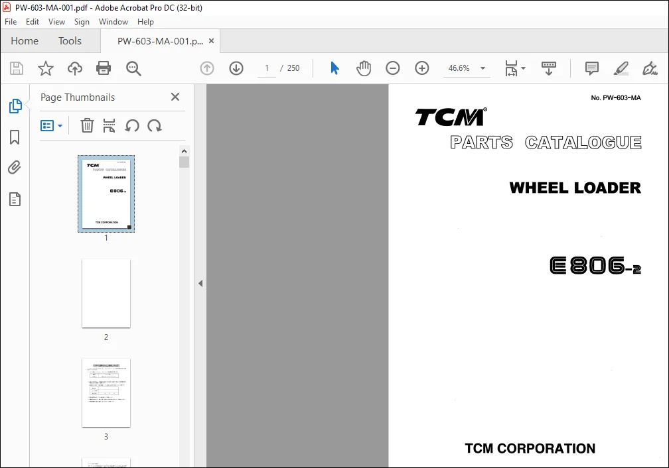Activate the hand pan tool
The width and height of the screenshot is (669, 468).
(364, 68)
